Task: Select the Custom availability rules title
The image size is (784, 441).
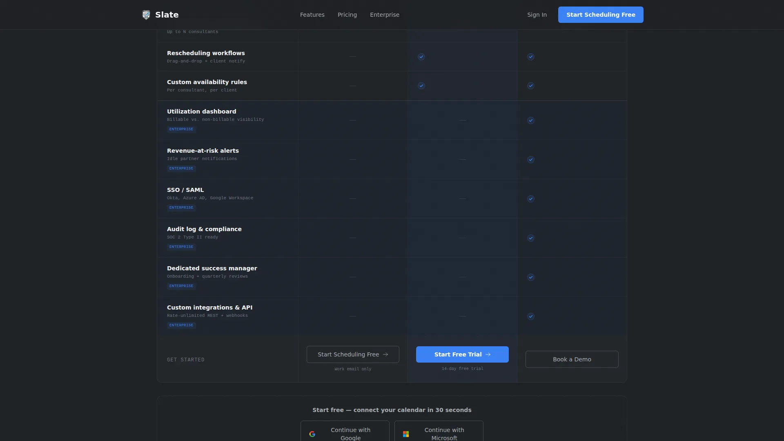Action: pyautogui.click(x=207, y=82)
